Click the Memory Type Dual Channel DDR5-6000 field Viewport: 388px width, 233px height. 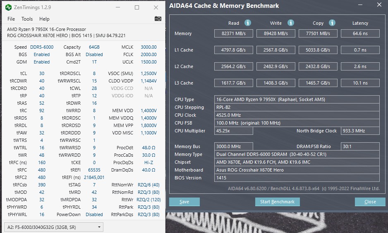pyautogui.click(x=297, y=154)
